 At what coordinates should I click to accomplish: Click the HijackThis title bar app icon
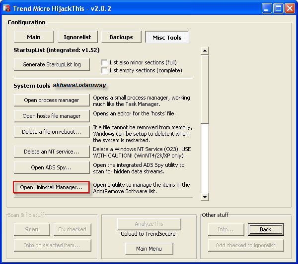click(6, 8)
